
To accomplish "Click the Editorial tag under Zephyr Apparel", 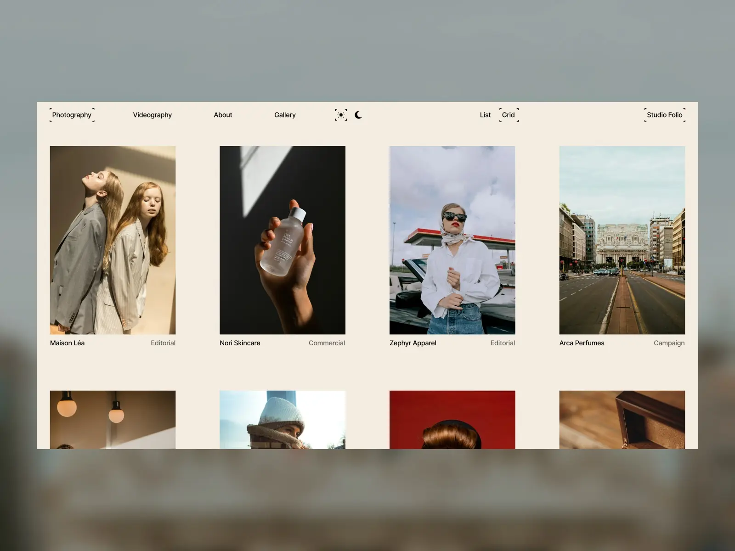I will [x=503, y=343].
